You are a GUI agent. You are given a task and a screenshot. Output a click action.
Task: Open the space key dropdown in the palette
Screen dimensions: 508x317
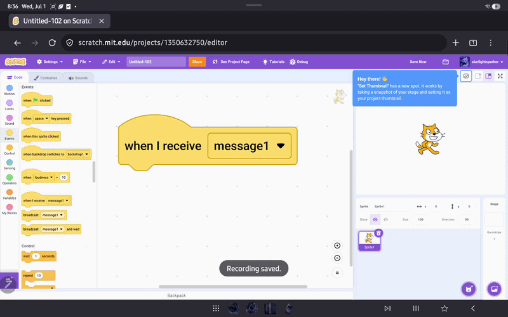[x=41, y=119]
